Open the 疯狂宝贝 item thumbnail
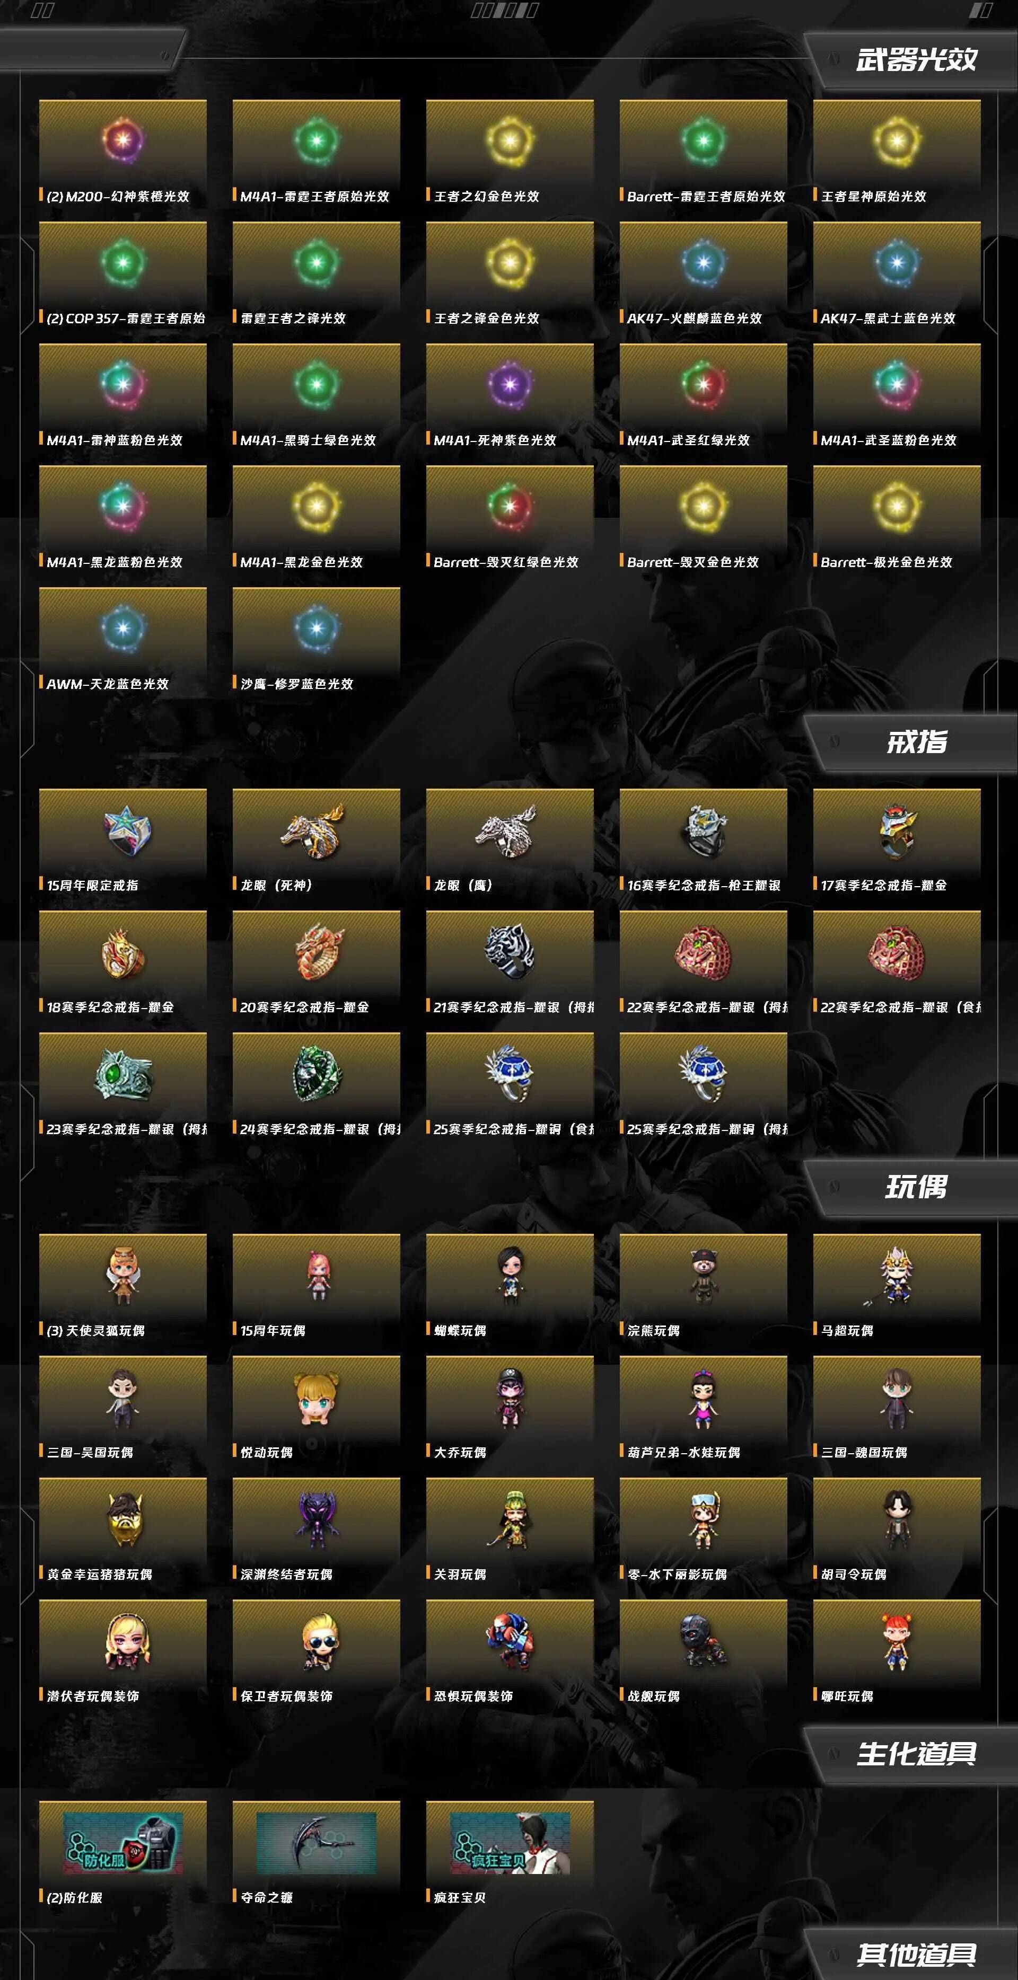Image resolution: width=1018 pixels, height=1980 pixels. click(x=510, y=1843)
